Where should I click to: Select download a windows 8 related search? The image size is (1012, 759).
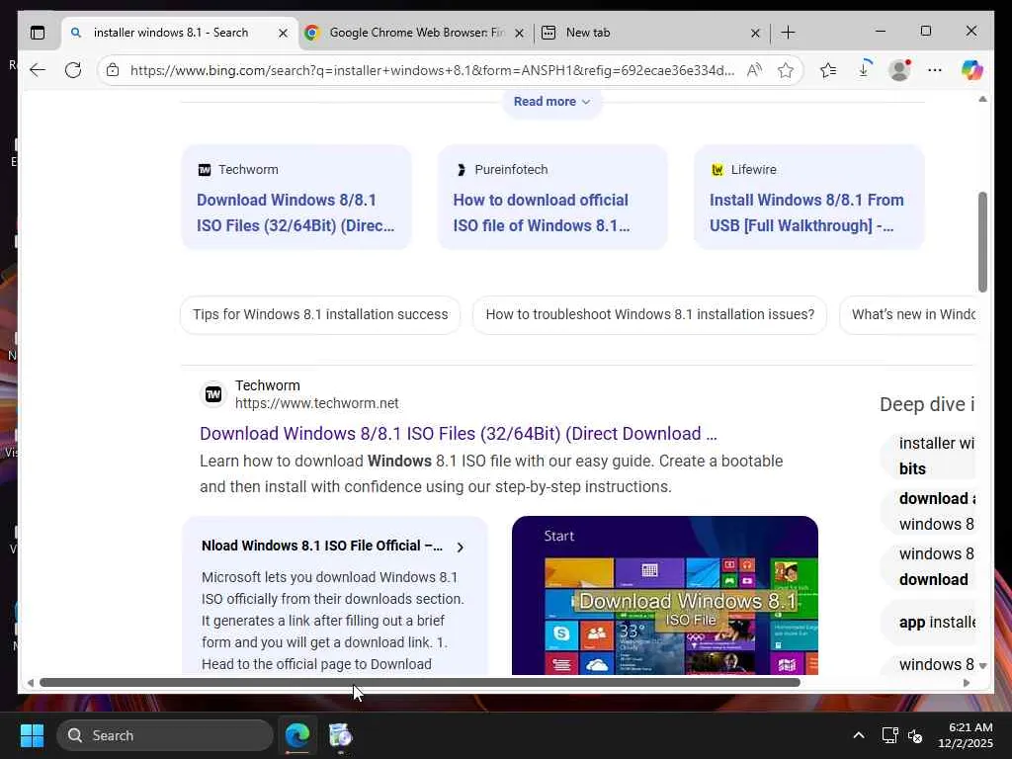click(928, 511)
